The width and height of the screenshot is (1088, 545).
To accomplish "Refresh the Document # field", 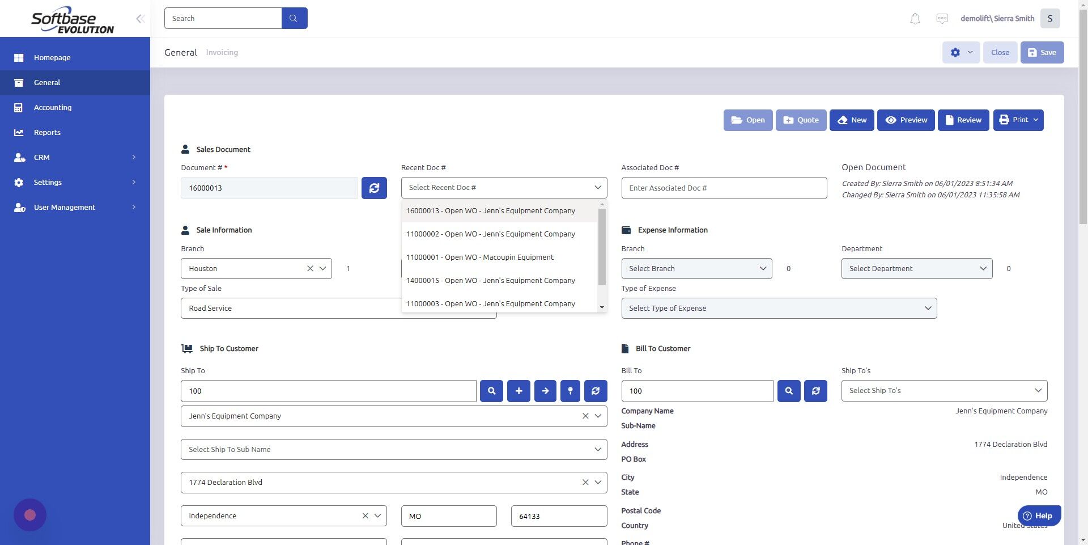I will (374, 188).
